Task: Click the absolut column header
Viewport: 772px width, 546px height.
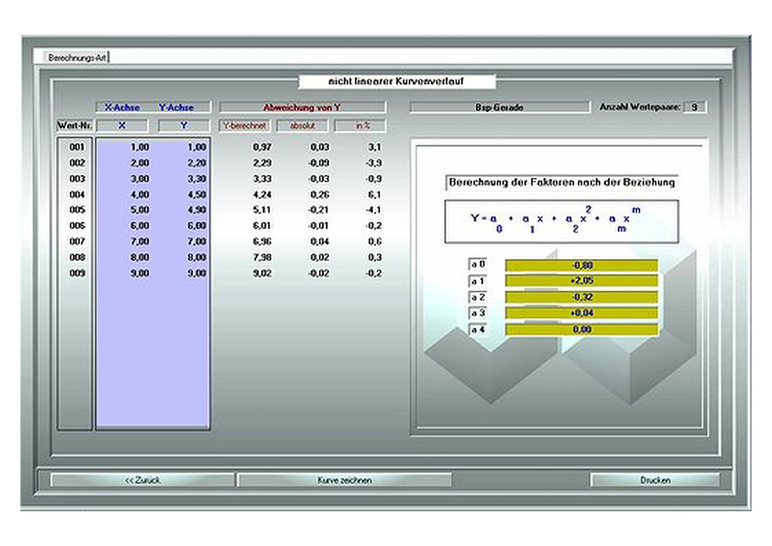Action: coord(302,125)
